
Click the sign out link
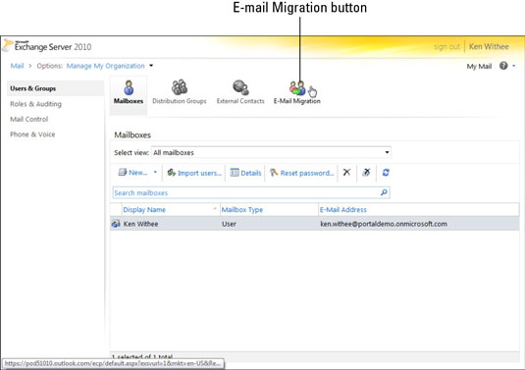click(x=446, y=46)
